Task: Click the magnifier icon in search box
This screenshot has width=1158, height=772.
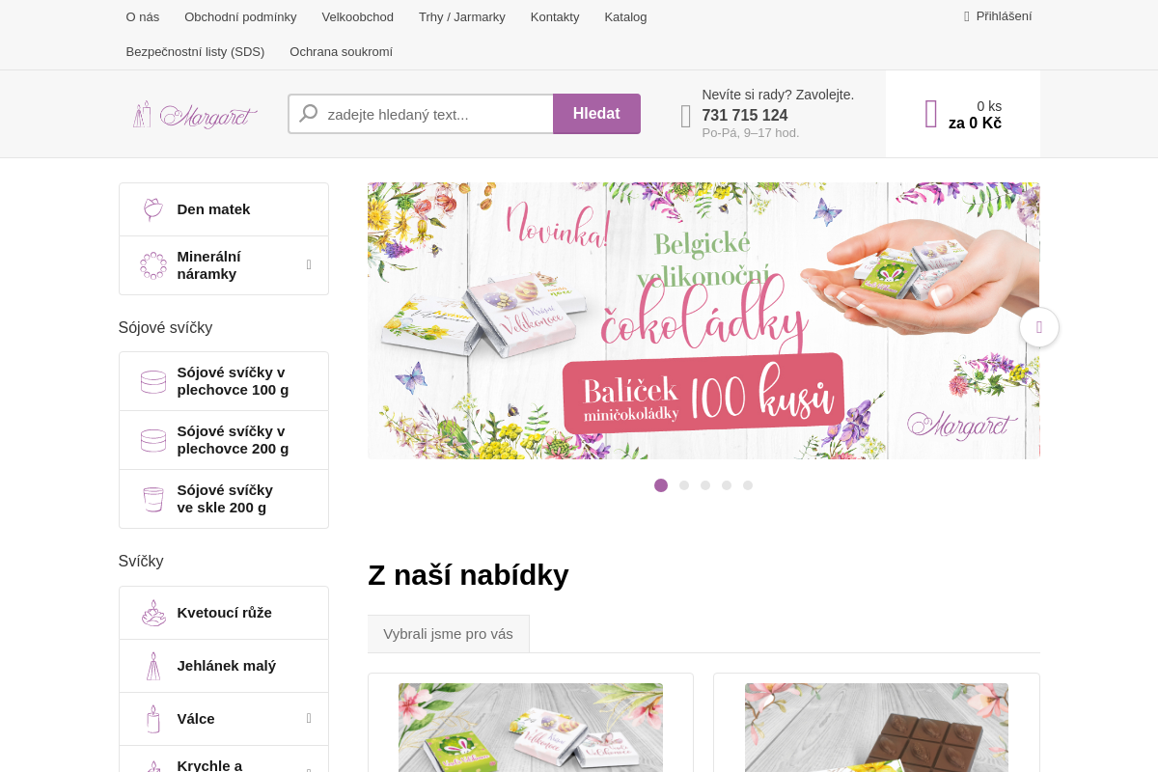Action: (309, 114)
